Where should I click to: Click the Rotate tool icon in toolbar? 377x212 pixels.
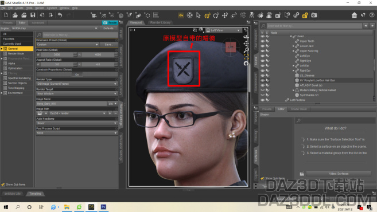tap(216, 15)
